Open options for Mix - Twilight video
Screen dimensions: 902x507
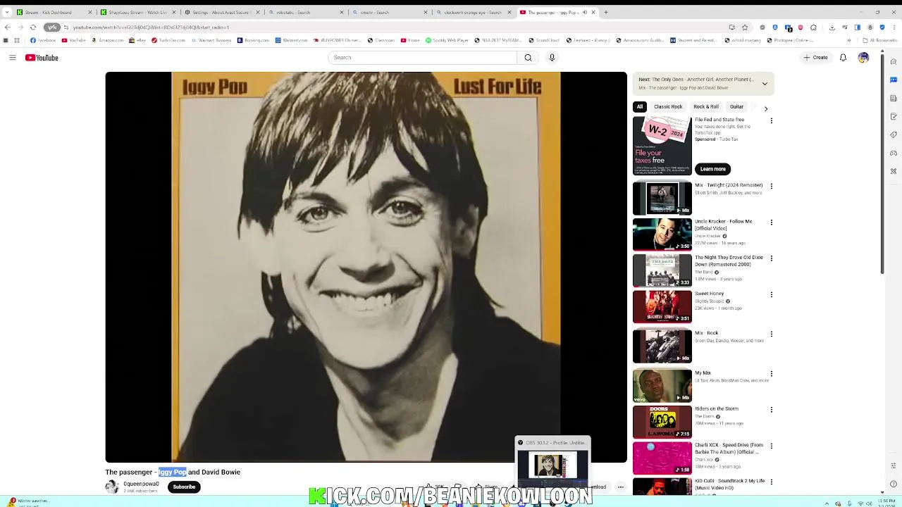tap(771, 187)
